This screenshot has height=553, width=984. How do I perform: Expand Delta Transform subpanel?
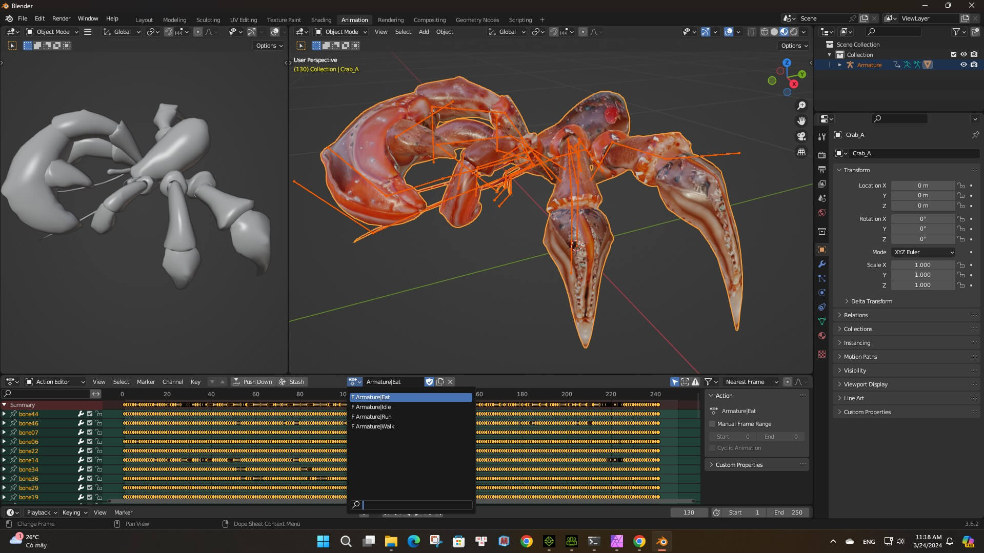click(x=871, y=301)
